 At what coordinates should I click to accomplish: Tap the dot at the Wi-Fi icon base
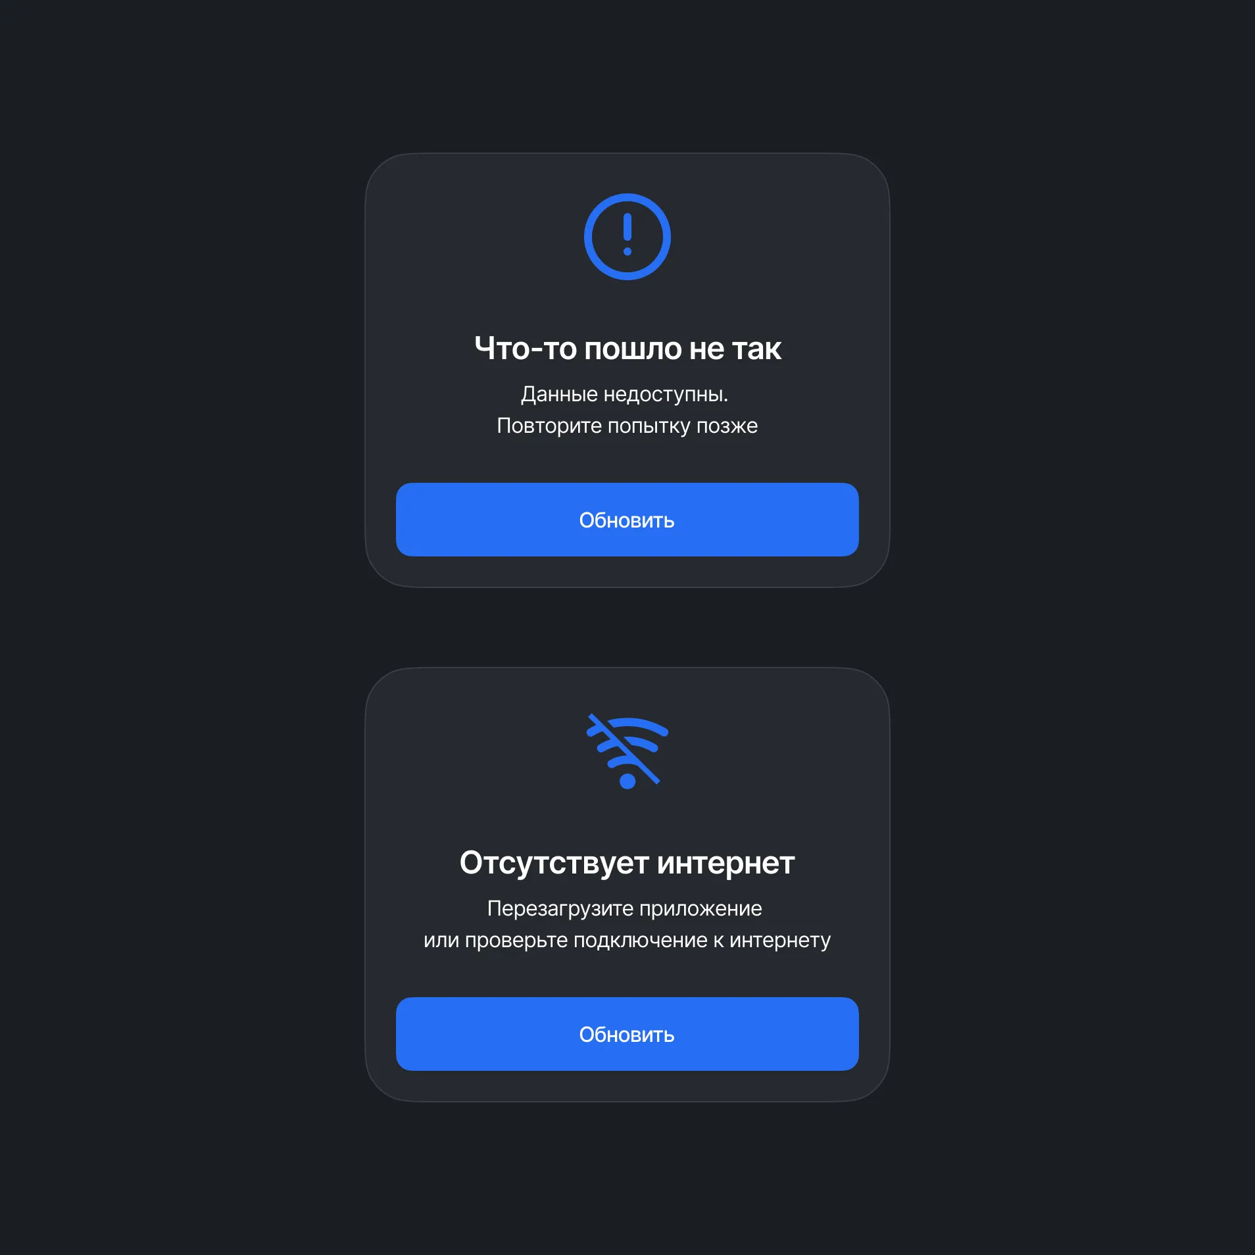point(627,781)
